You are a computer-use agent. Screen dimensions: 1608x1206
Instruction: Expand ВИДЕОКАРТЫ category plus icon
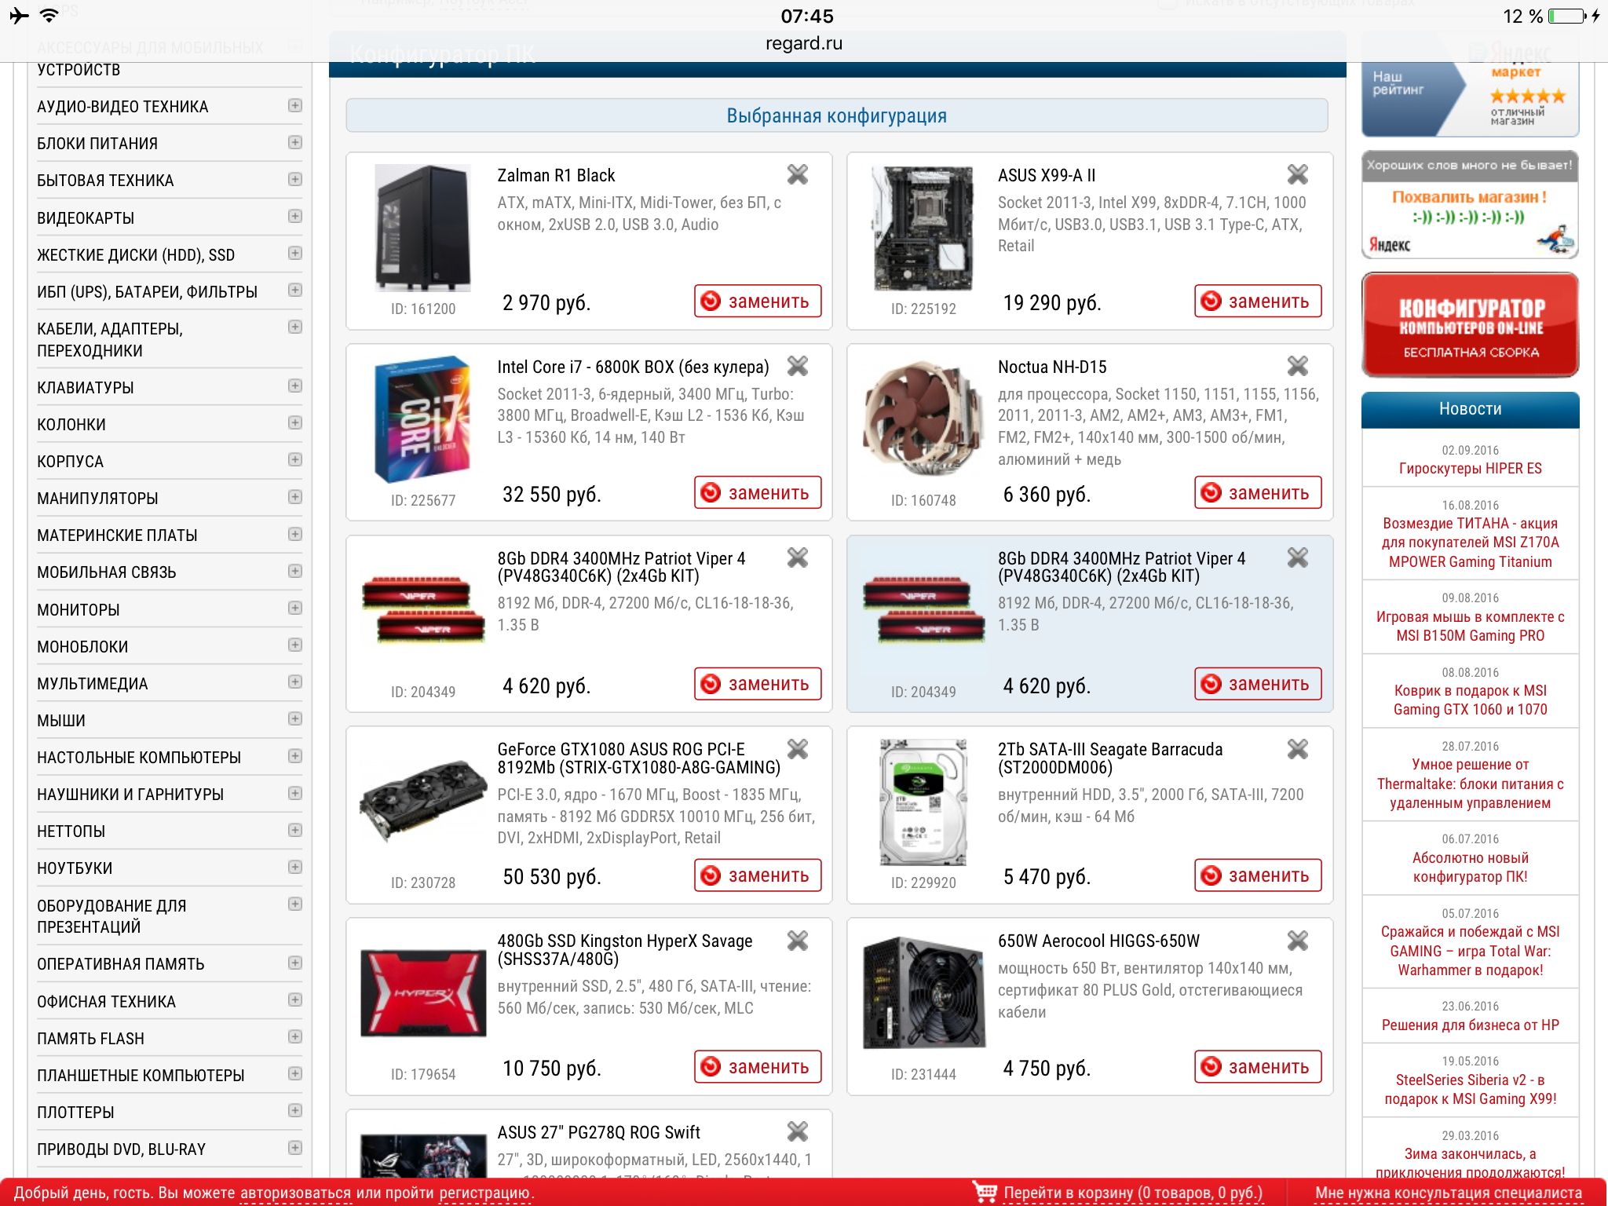tap(295, 217)
